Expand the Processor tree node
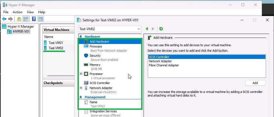 81,74
